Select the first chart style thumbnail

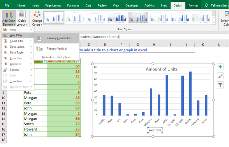[x=54, y=18]
